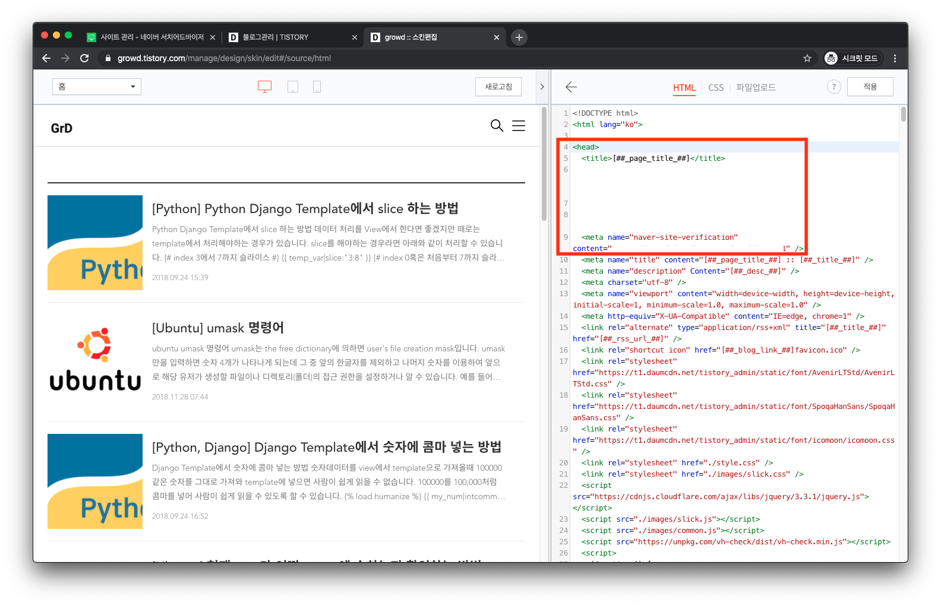The image size is (941, 606).
Task: Click the incognito 시크릿 모드 badge
Action: 853,58
